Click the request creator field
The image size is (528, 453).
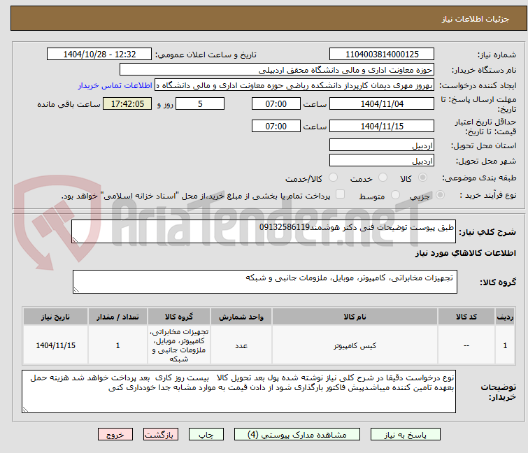[x=294, y=85]
